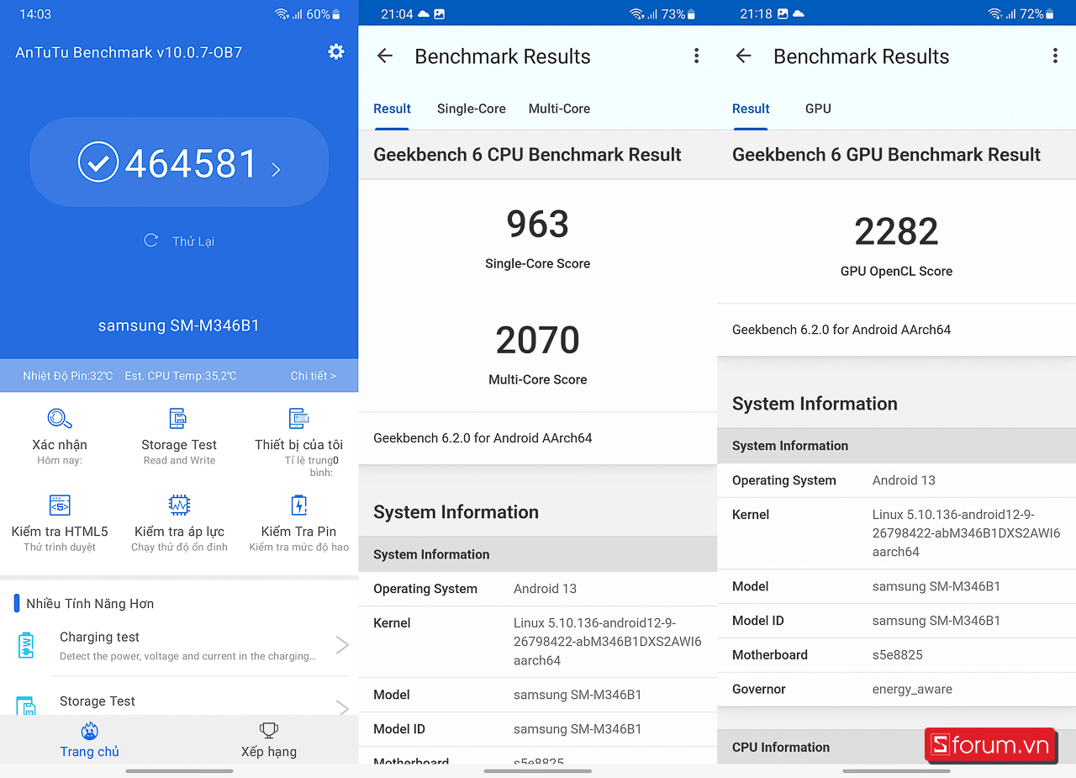The height and width of the screenshot is (778, 1076).
Task: Expand the Charging test row chevron
Action: [x=342, y=645]
